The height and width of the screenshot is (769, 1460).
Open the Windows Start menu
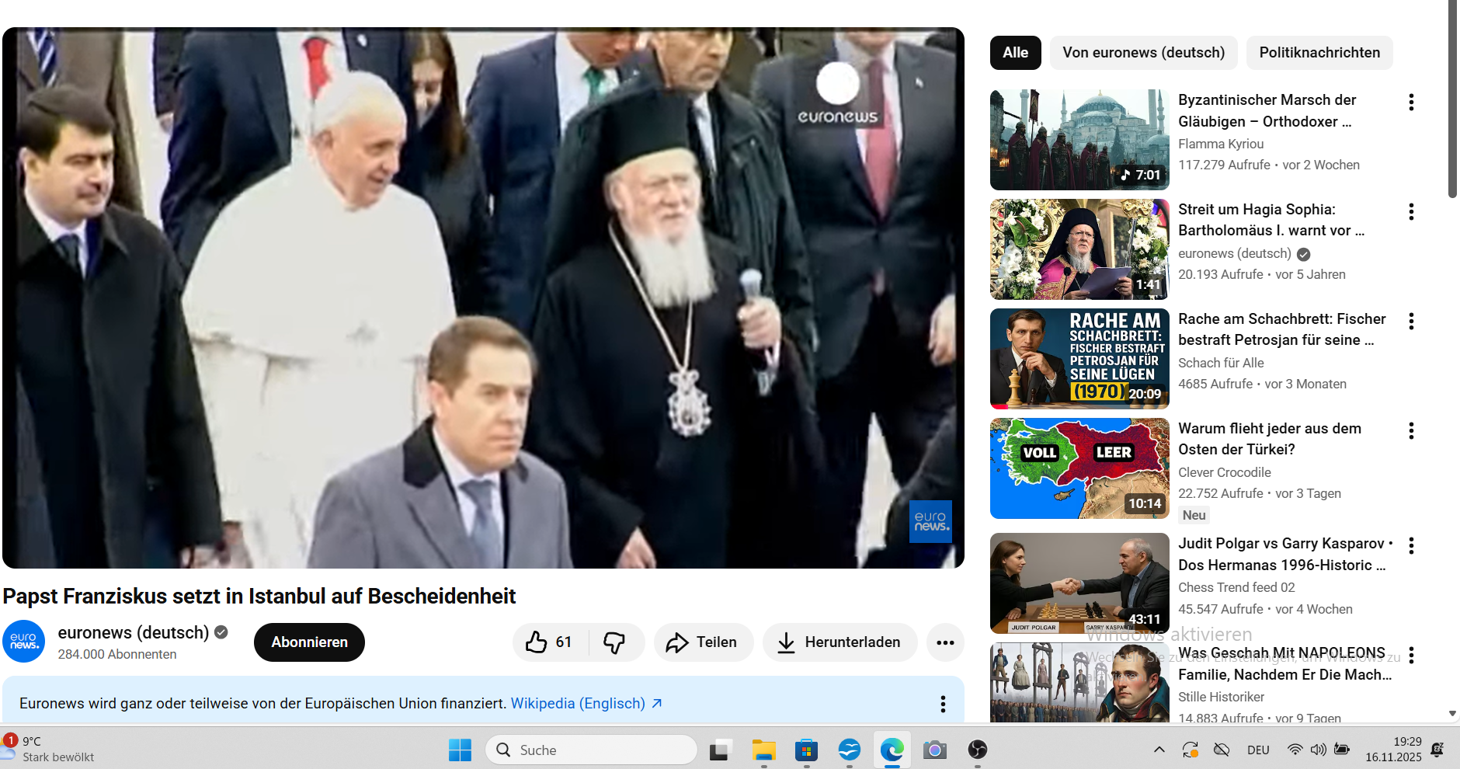pos(460,750)
